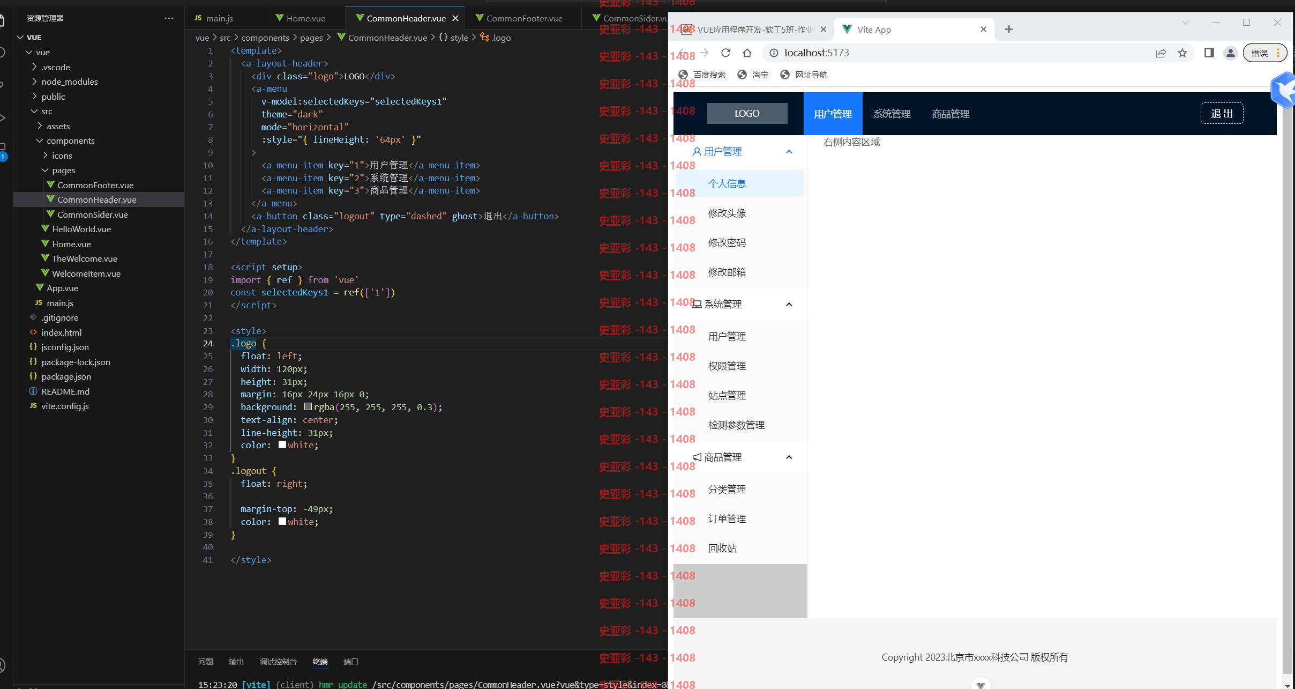Viewport: 1295px width, 689px height.
Task: Open the 调试控制台 panel tab
Action: click(x=278, y=661)
